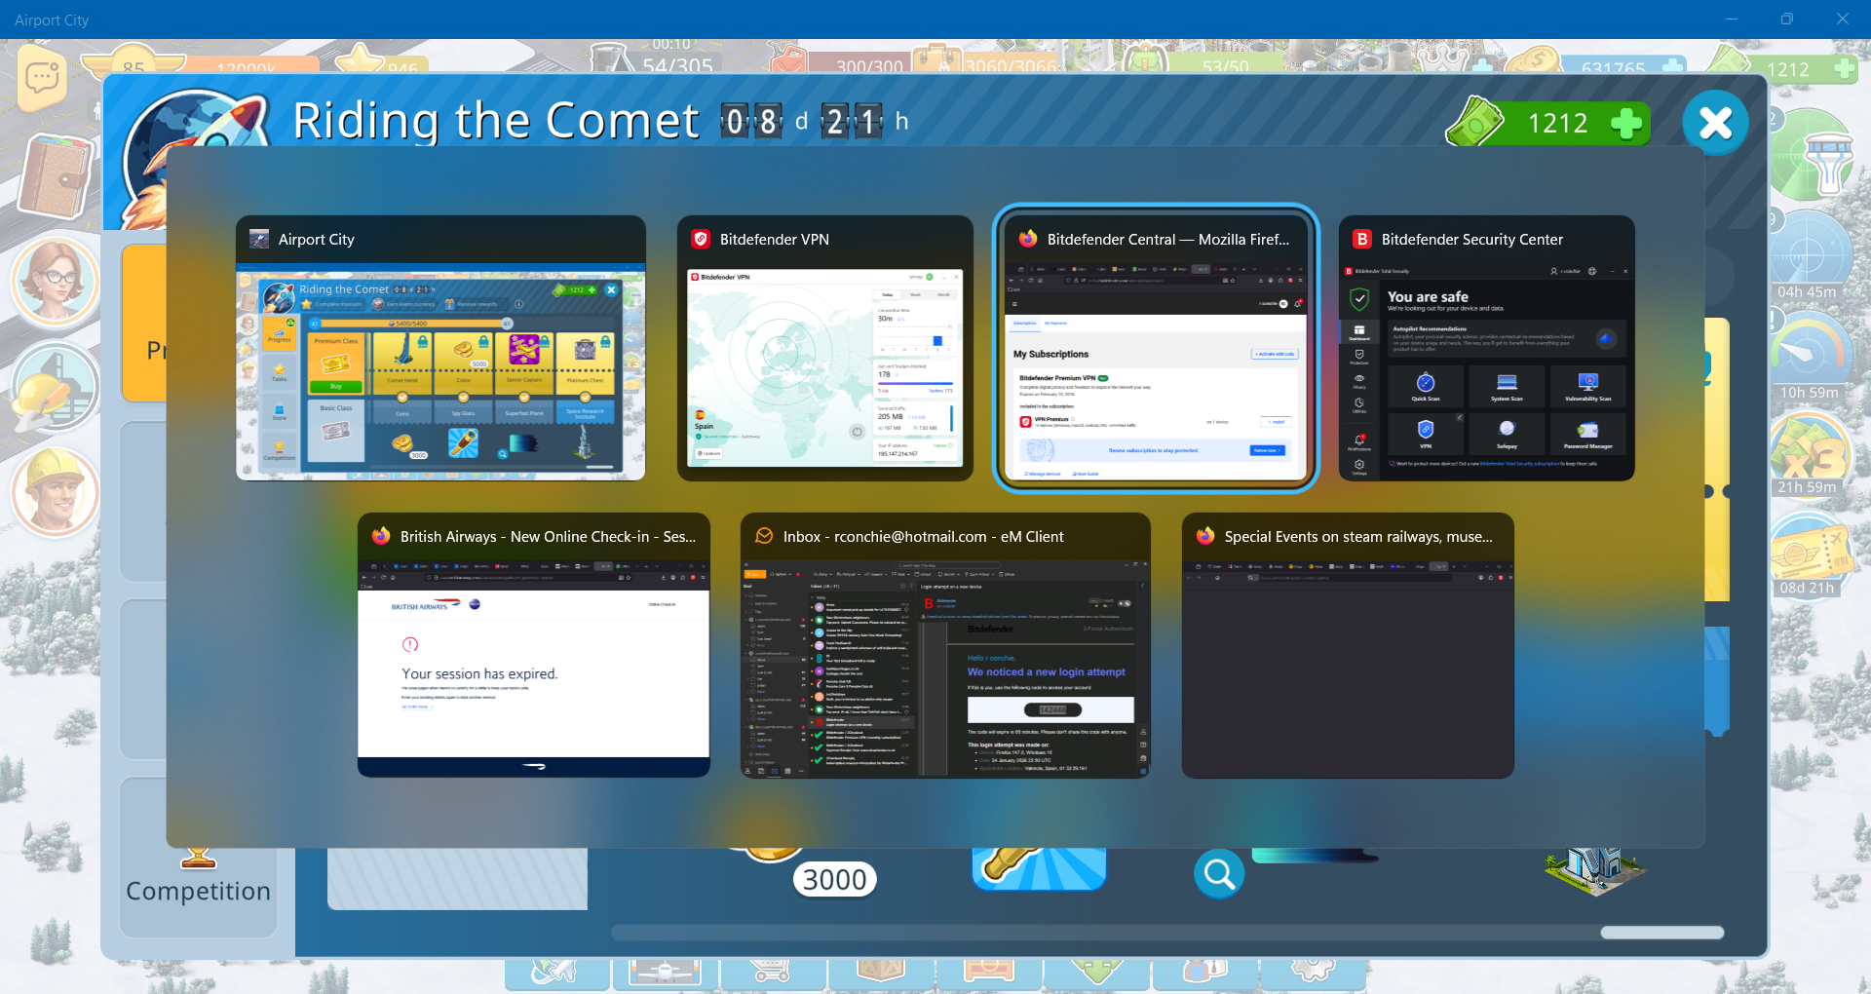The image size is (1871, 994).
Task: Open the brown notebook journal icon
Action: point(55,176)
